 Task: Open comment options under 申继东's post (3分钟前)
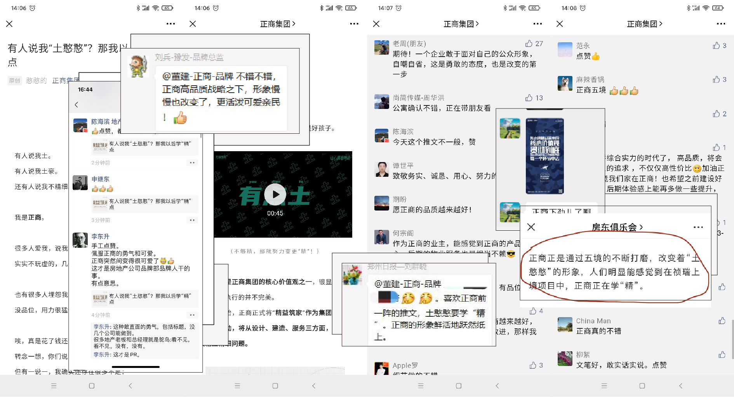192,220
